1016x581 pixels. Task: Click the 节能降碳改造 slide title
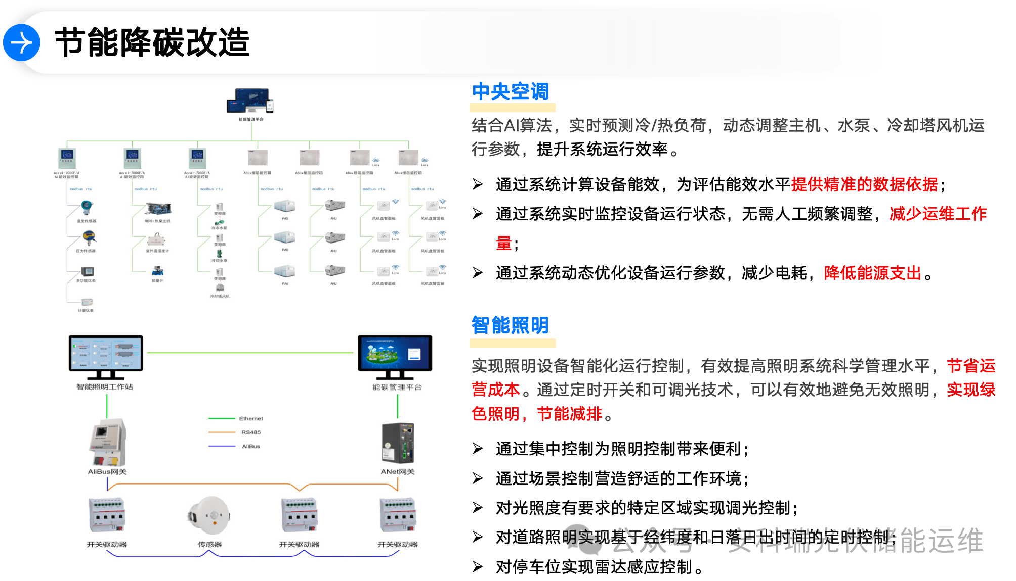click(x=152, y=42)
